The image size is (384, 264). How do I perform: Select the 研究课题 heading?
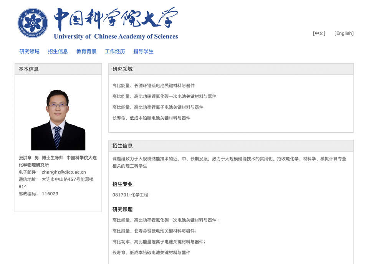122,209
